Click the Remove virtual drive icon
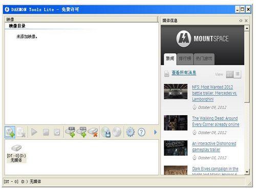The height and width of the screenshot is (192, 256). pos(93,132)
